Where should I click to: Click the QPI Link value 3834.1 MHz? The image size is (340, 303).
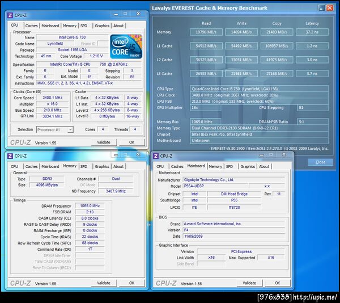pos(53,116)
